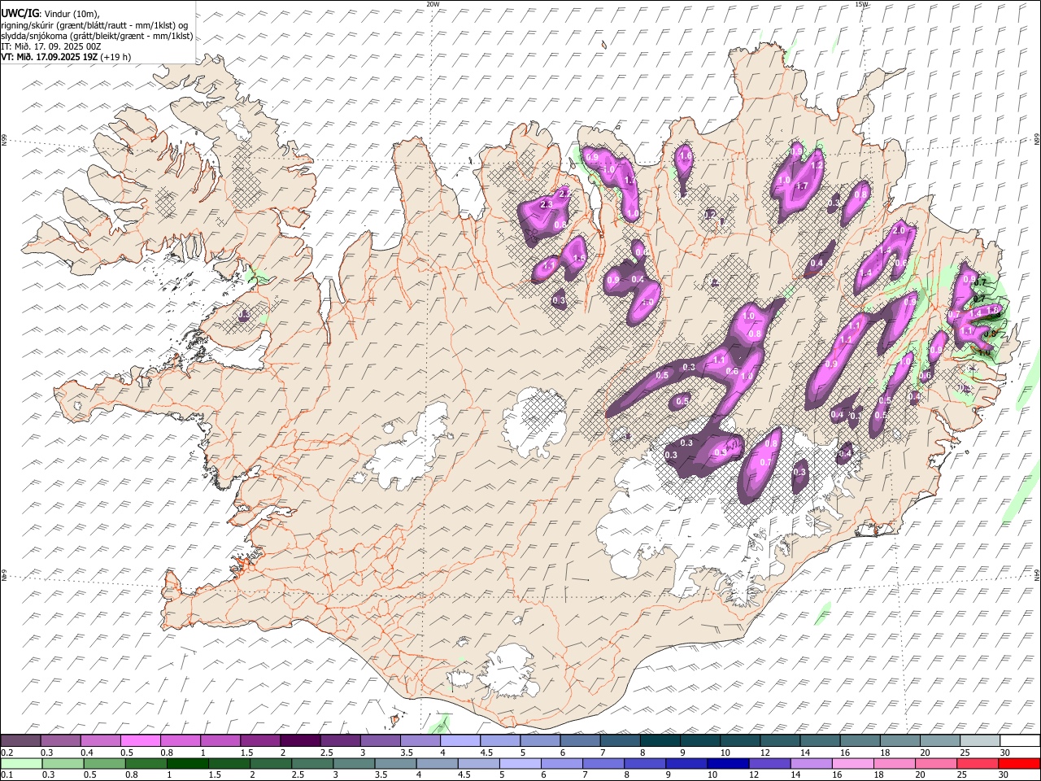Click the 2.3 snowfall value on the map

tap(547, 204)
